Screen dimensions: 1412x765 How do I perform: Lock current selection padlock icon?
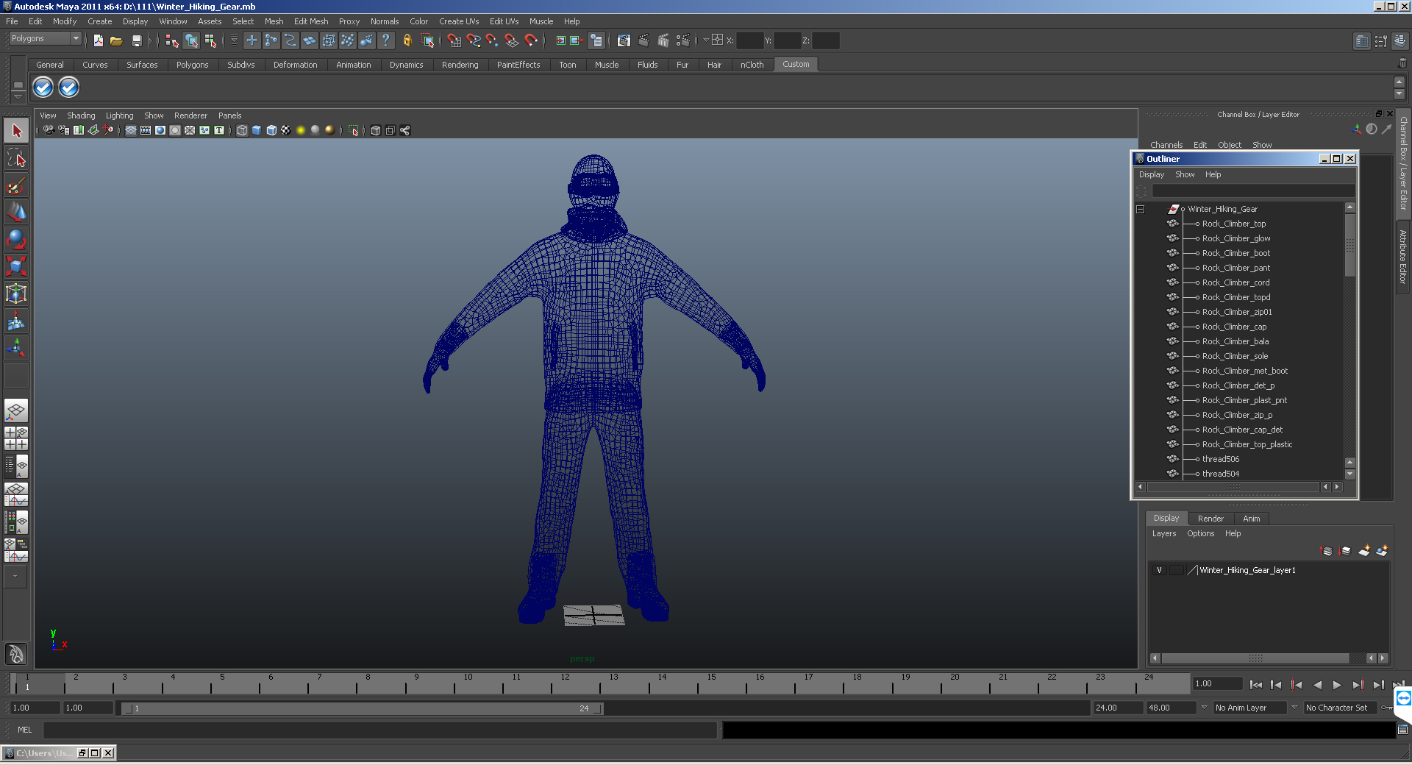coord(407,40)
